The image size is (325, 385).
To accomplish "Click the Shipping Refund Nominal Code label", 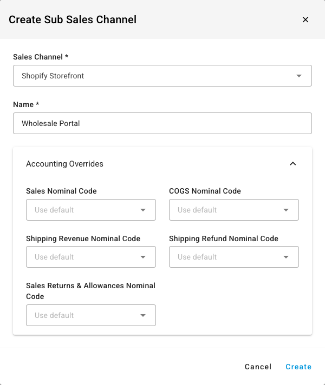I will point(224,238).
